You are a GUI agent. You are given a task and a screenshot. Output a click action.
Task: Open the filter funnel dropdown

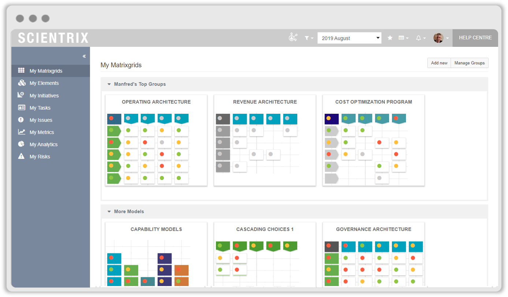[309, 38]
